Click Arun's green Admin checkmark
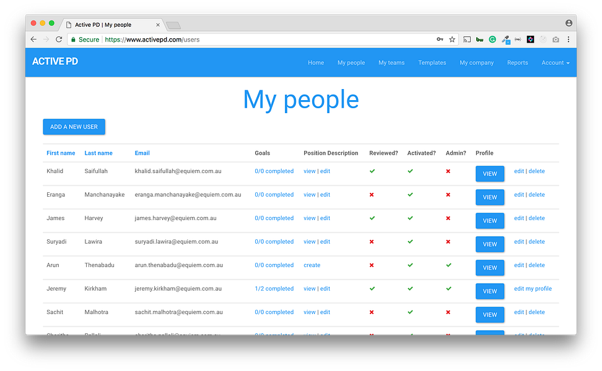Viewport: 602px width, 371px height. (x=448, y=265)
